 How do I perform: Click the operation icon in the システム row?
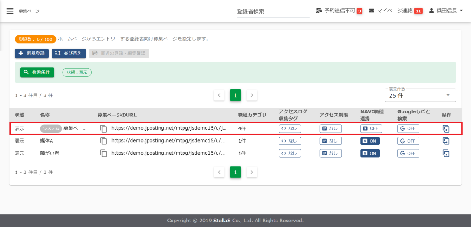point(446,129)
